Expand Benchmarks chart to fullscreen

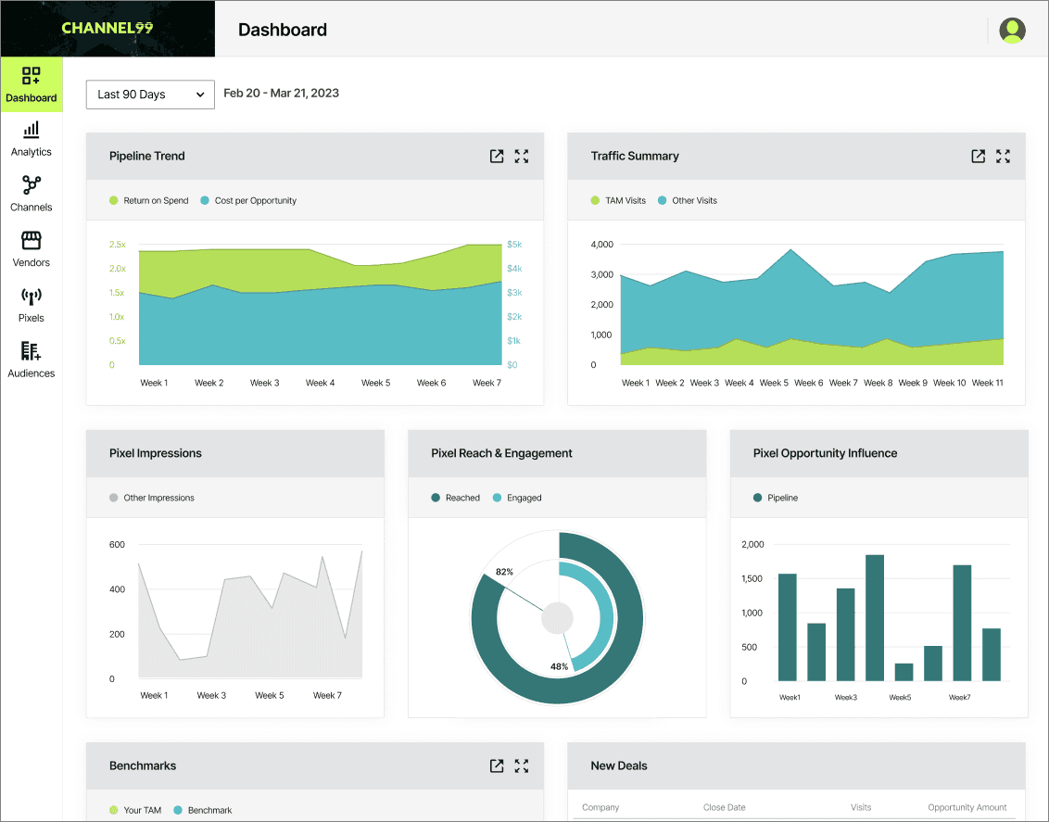[522, 765]
